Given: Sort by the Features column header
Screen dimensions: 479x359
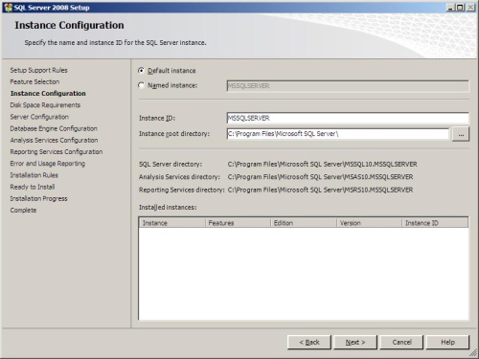Looking at the screenshot, I should pos(238,223).
